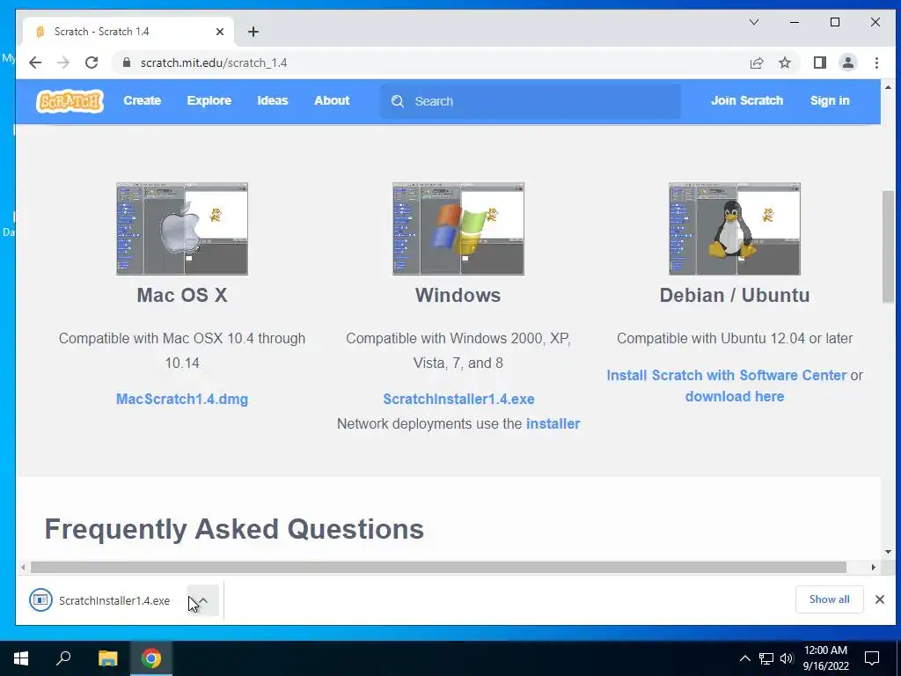Click the address bar URL
Image resolution: width=901 pixels, height=676 pixels.
[x=214, y=62]
